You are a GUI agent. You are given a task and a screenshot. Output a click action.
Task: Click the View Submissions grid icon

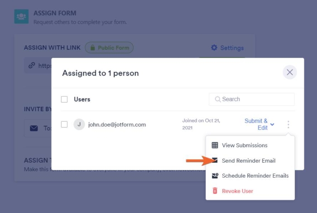point(215,145)
